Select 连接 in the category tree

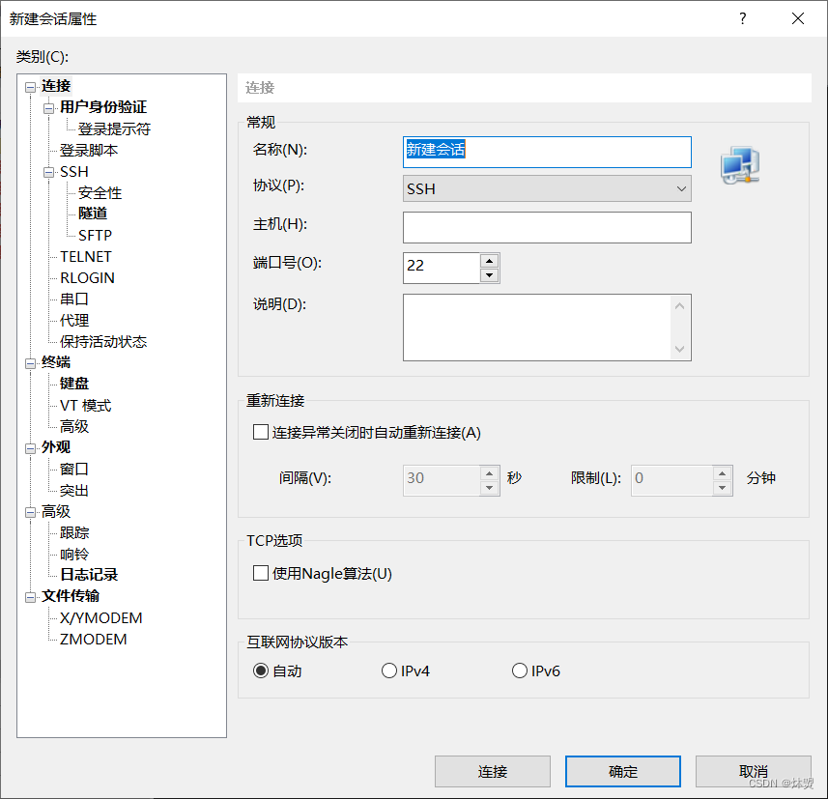56,86
